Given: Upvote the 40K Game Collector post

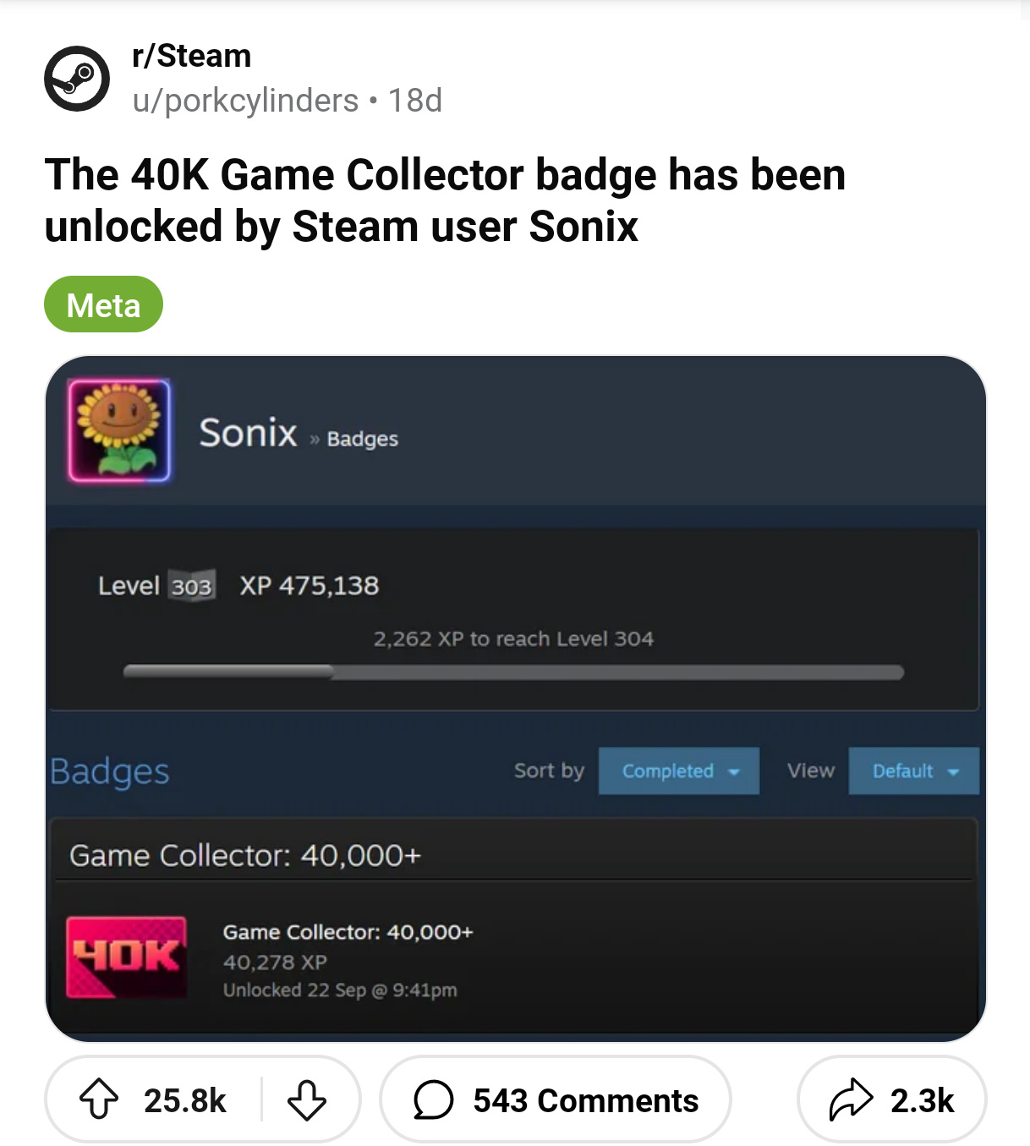Looking at the screenshot, I should 99,1099.
